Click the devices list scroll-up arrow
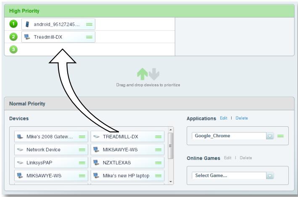 (171, 130)
